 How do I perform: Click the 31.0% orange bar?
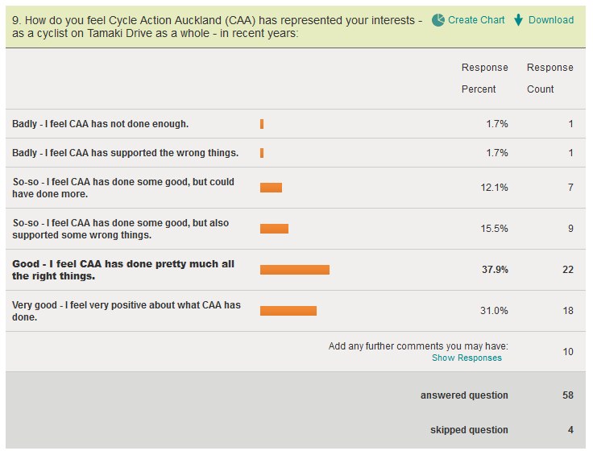[x=288, y=311]
